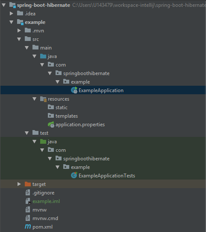This screenshot has width=206, height=232.
Task: Select ExampleApplicationTests in the tree
Action: pyautogui.click(x=107, y=176)
